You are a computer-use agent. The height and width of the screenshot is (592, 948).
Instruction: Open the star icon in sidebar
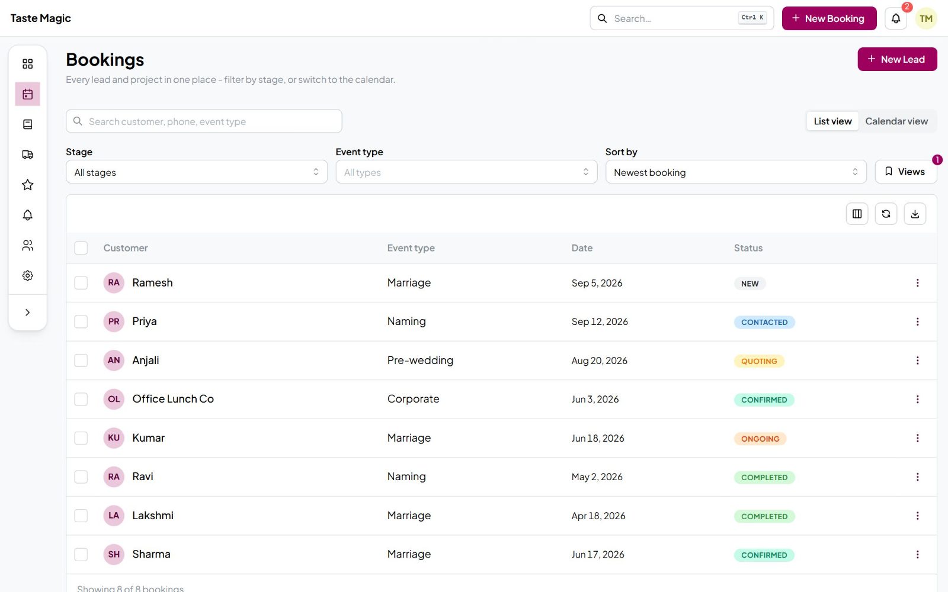tap(27, 185)
